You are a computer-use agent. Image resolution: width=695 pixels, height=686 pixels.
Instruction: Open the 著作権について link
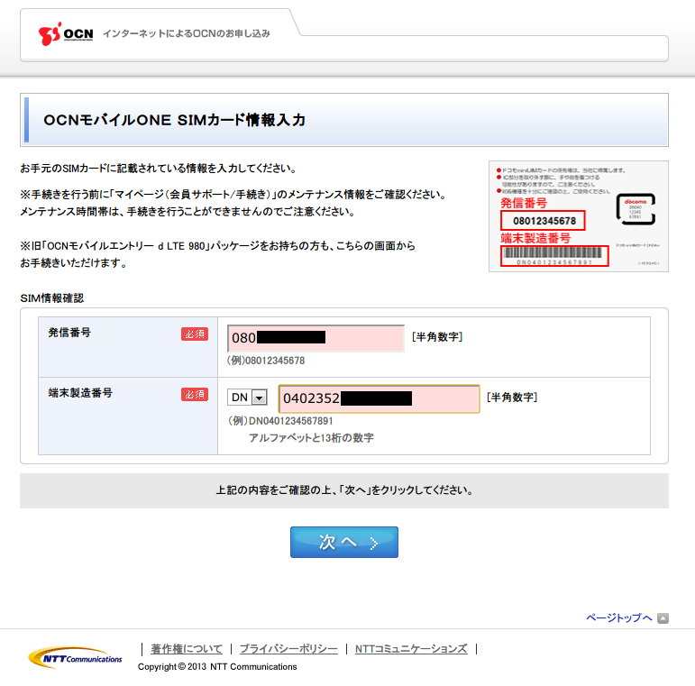click(x=187, y=649)
